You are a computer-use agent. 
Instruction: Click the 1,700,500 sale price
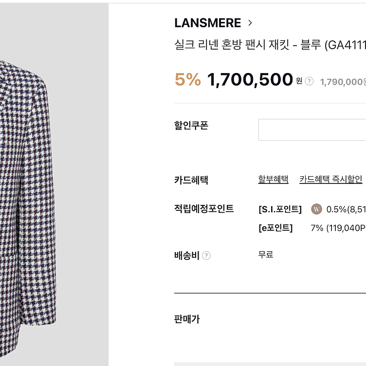pos(250,80)
